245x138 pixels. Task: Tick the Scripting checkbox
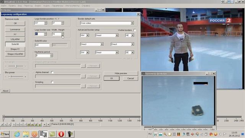[52, 82]
